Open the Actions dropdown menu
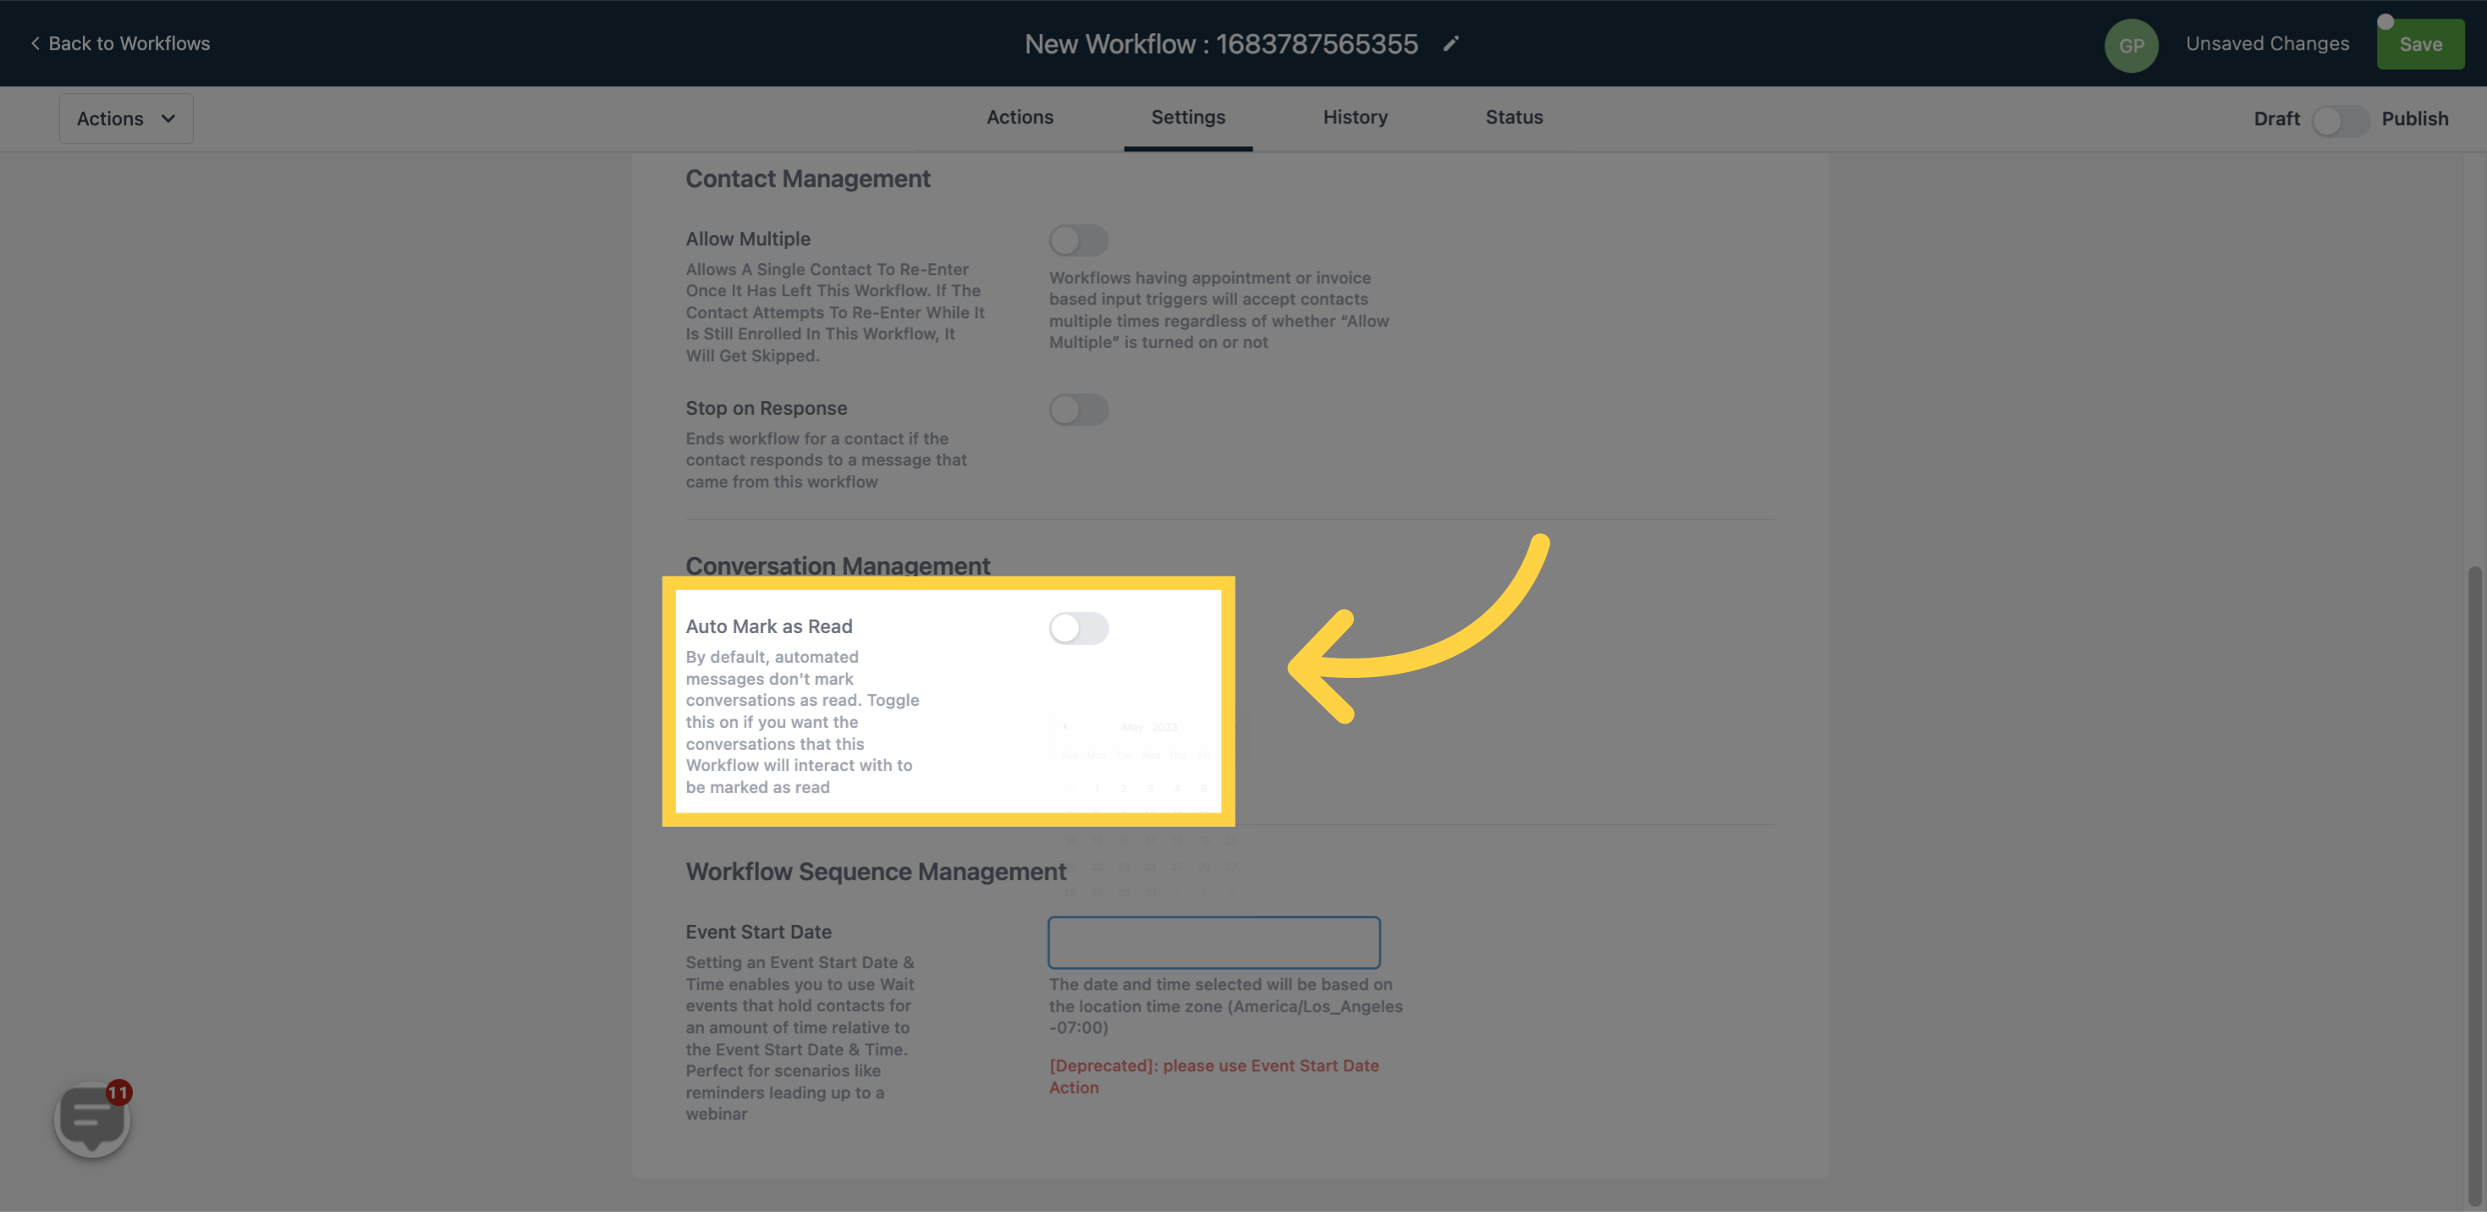2487x1212 pixels. tap(125, 118)
